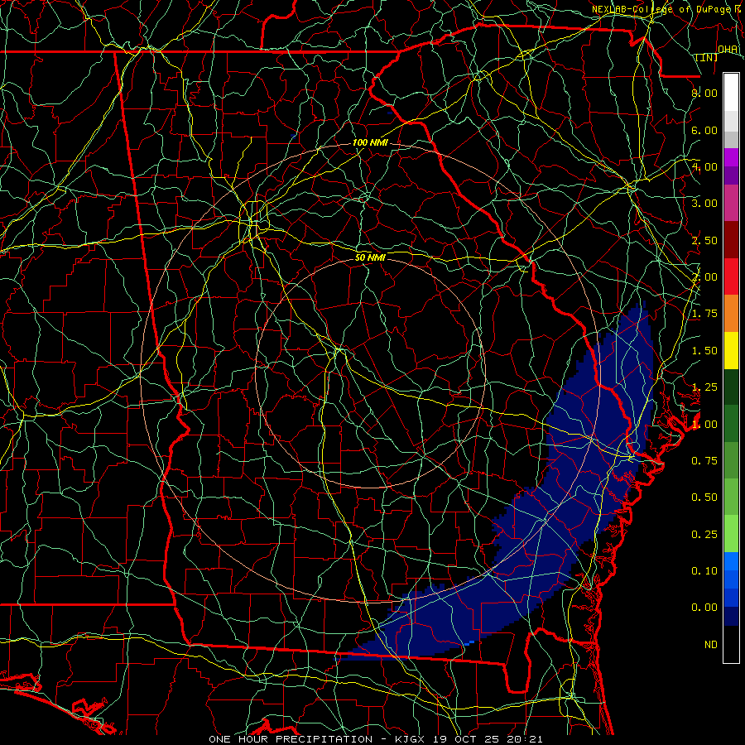The image size is (745, 745).
Task: Select the '0.75' scale label
Action: (704, 461)
